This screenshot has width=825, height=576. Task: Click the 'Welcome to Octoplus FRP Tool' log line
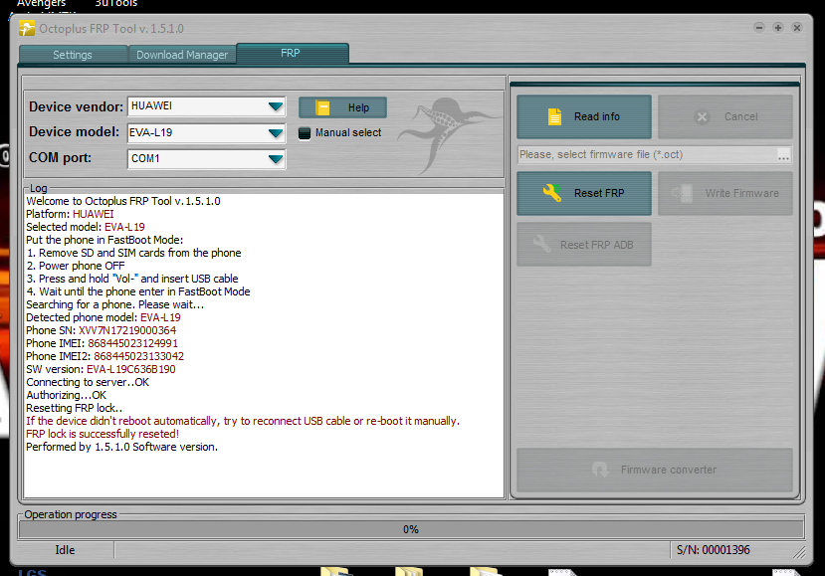coord(123,201)
